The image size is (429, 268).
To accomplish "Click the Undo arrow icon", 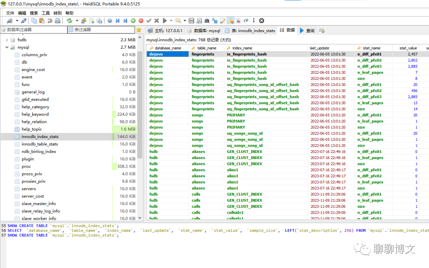I will pos(50,21).
